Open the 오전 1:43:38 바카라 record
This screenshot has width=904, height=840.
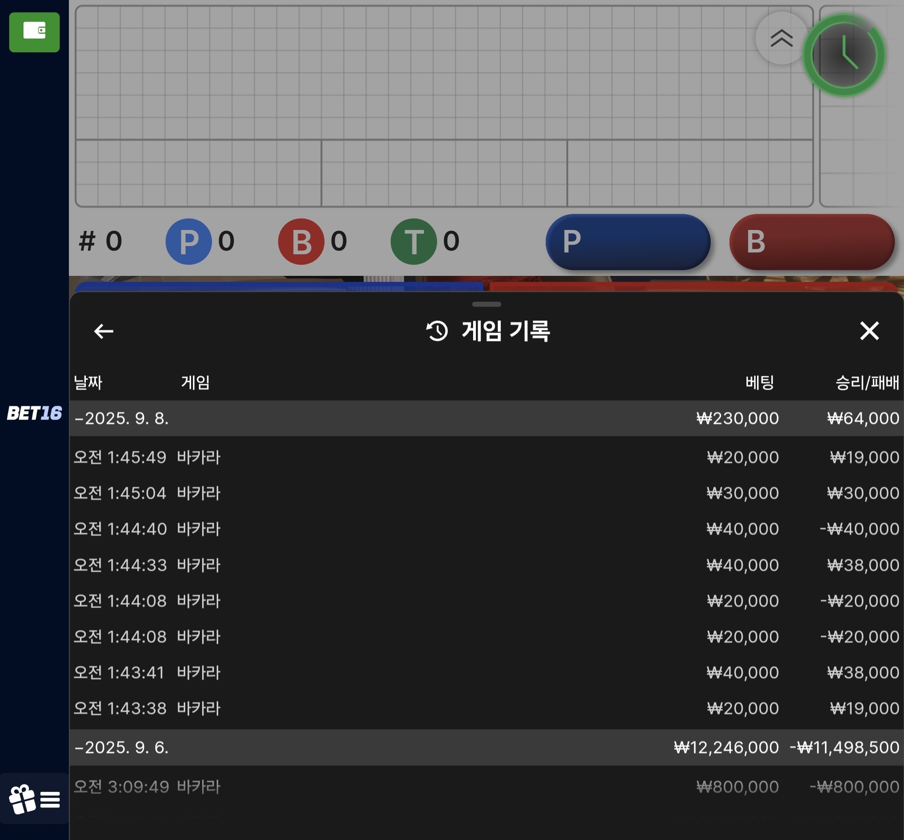pyautogui.click(x=486, y=708)
